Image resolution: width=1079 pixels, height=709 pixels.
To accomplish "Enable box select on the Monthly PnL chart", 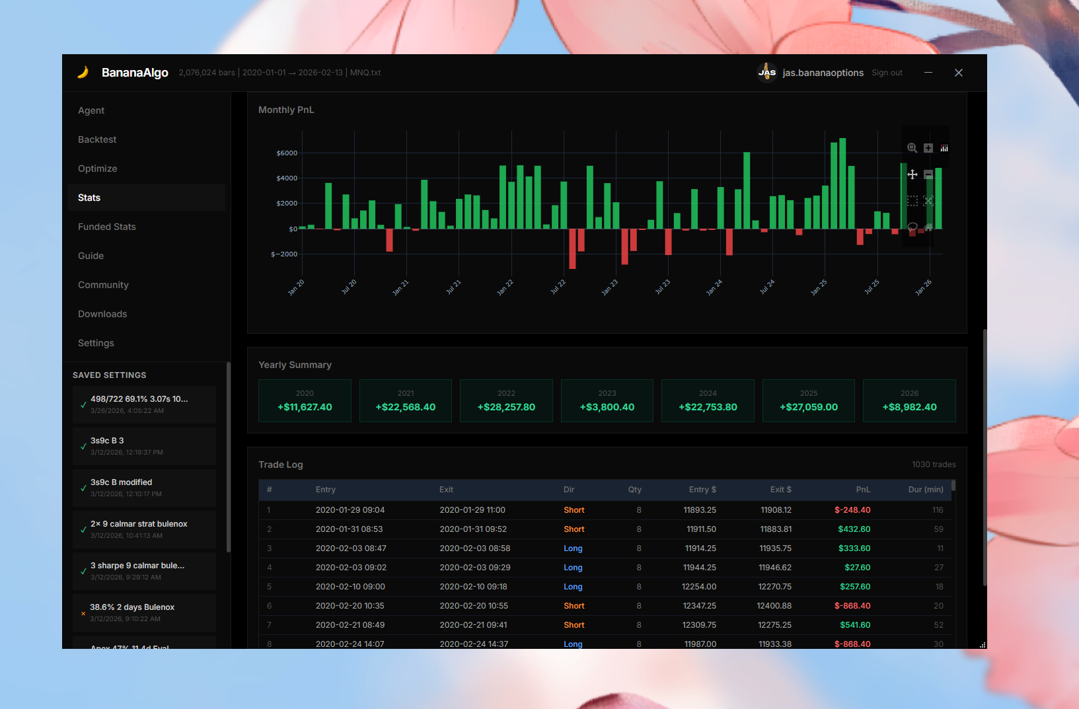I will [x=912, y=200].
